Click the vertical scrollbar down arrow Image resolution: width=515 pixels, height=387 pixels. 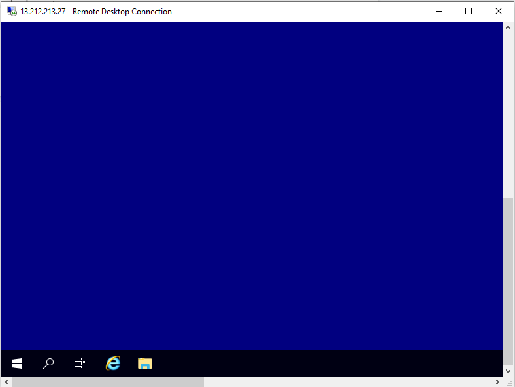(508, 371)
